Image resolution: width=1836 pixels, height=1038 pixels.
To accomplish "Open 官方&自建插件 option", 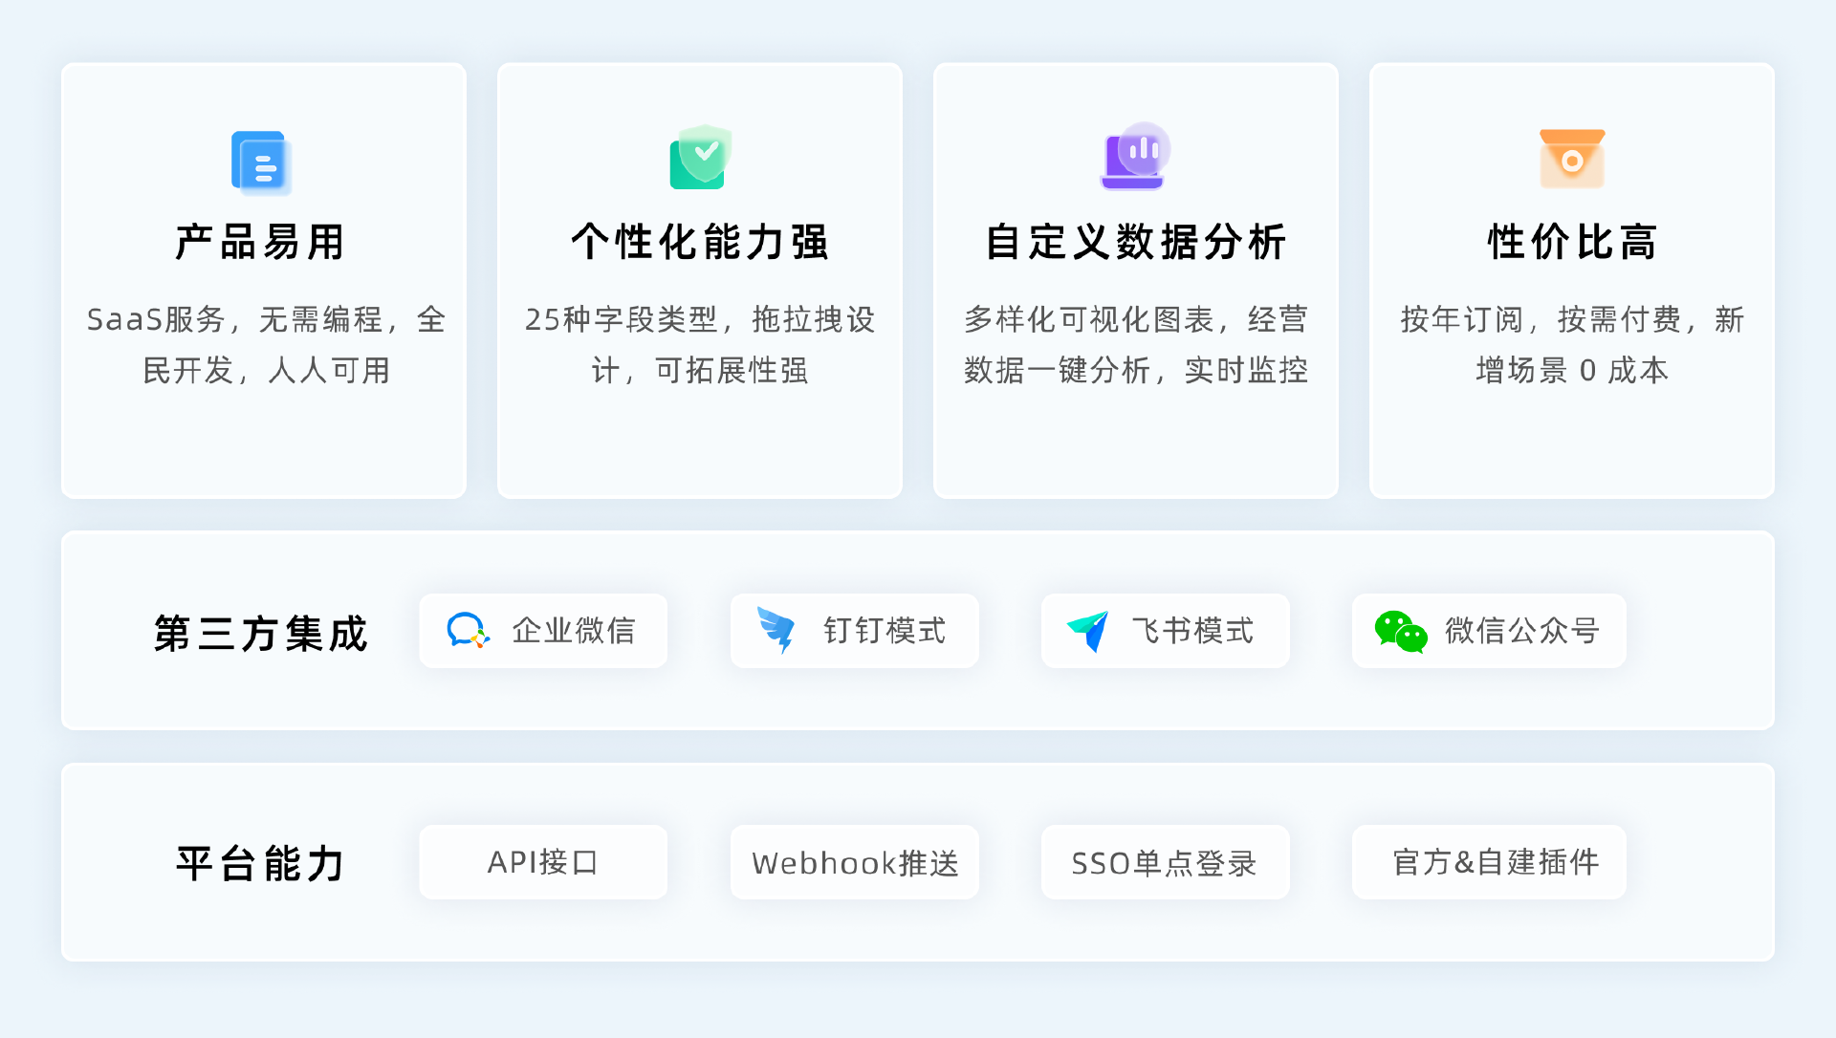I will pos(1489,862).
